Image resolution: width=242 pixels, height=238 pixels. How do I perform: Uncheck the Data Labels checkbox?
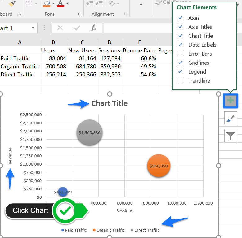[181, 45]
